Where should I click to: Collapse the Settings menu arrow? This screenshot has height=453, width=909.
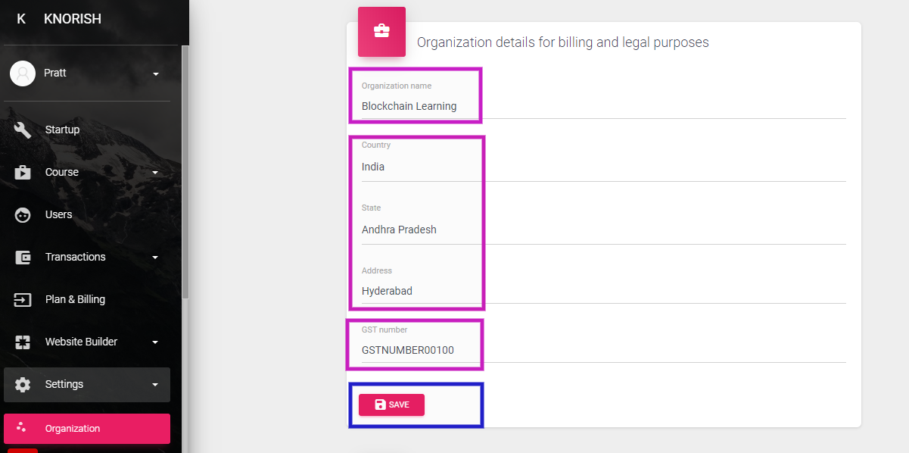[x=155, y=385]
